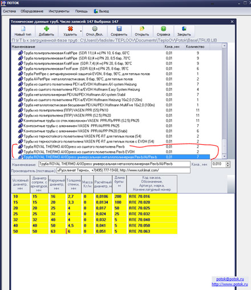Open the small arrow beside Удалить
The height and width of the screenshot is (290, 251).
coord(81,31)
